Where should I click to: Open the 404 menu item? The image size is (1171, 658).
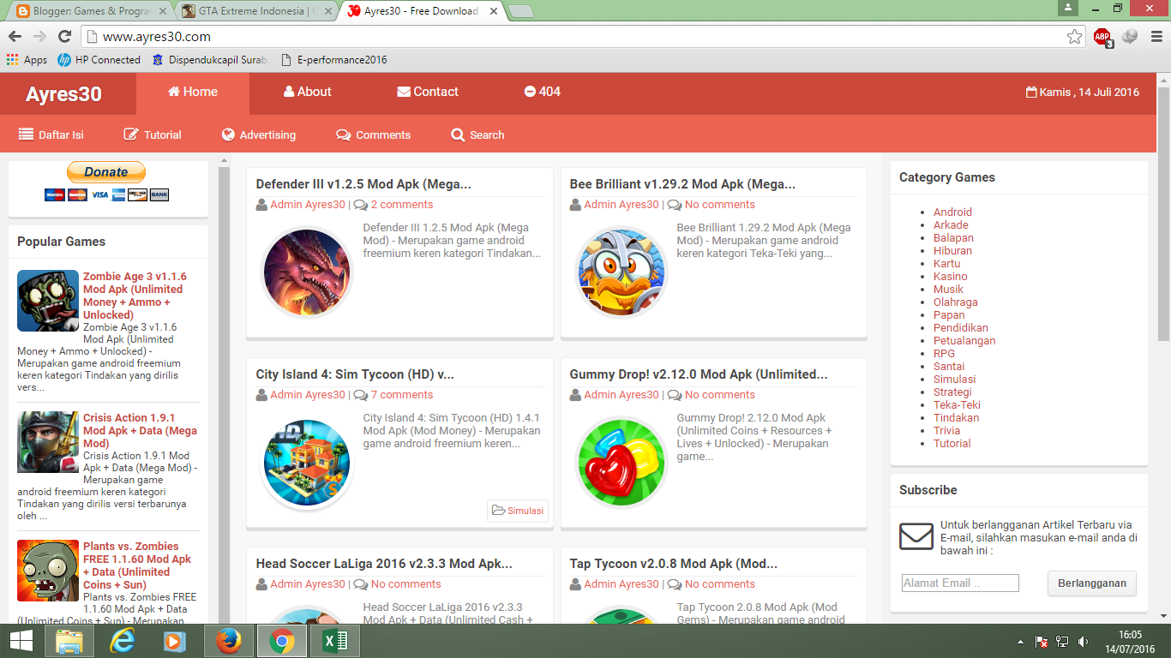(x=543, y=92)
